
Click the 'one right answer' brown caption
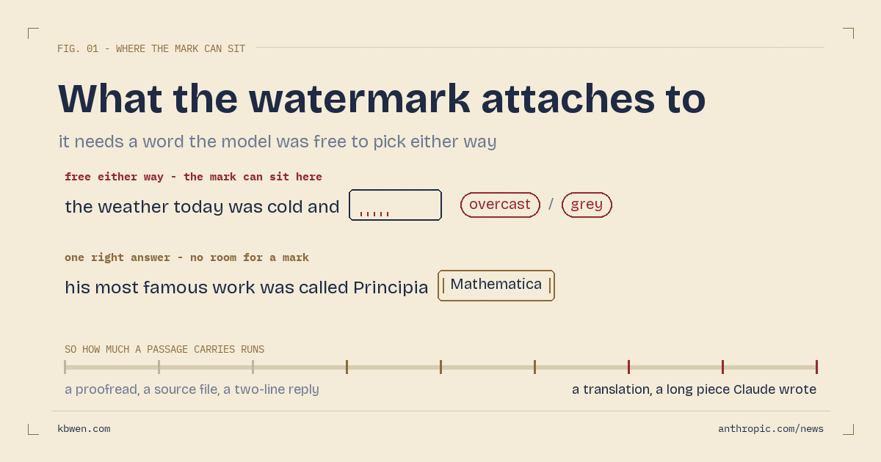pos(186,257)
